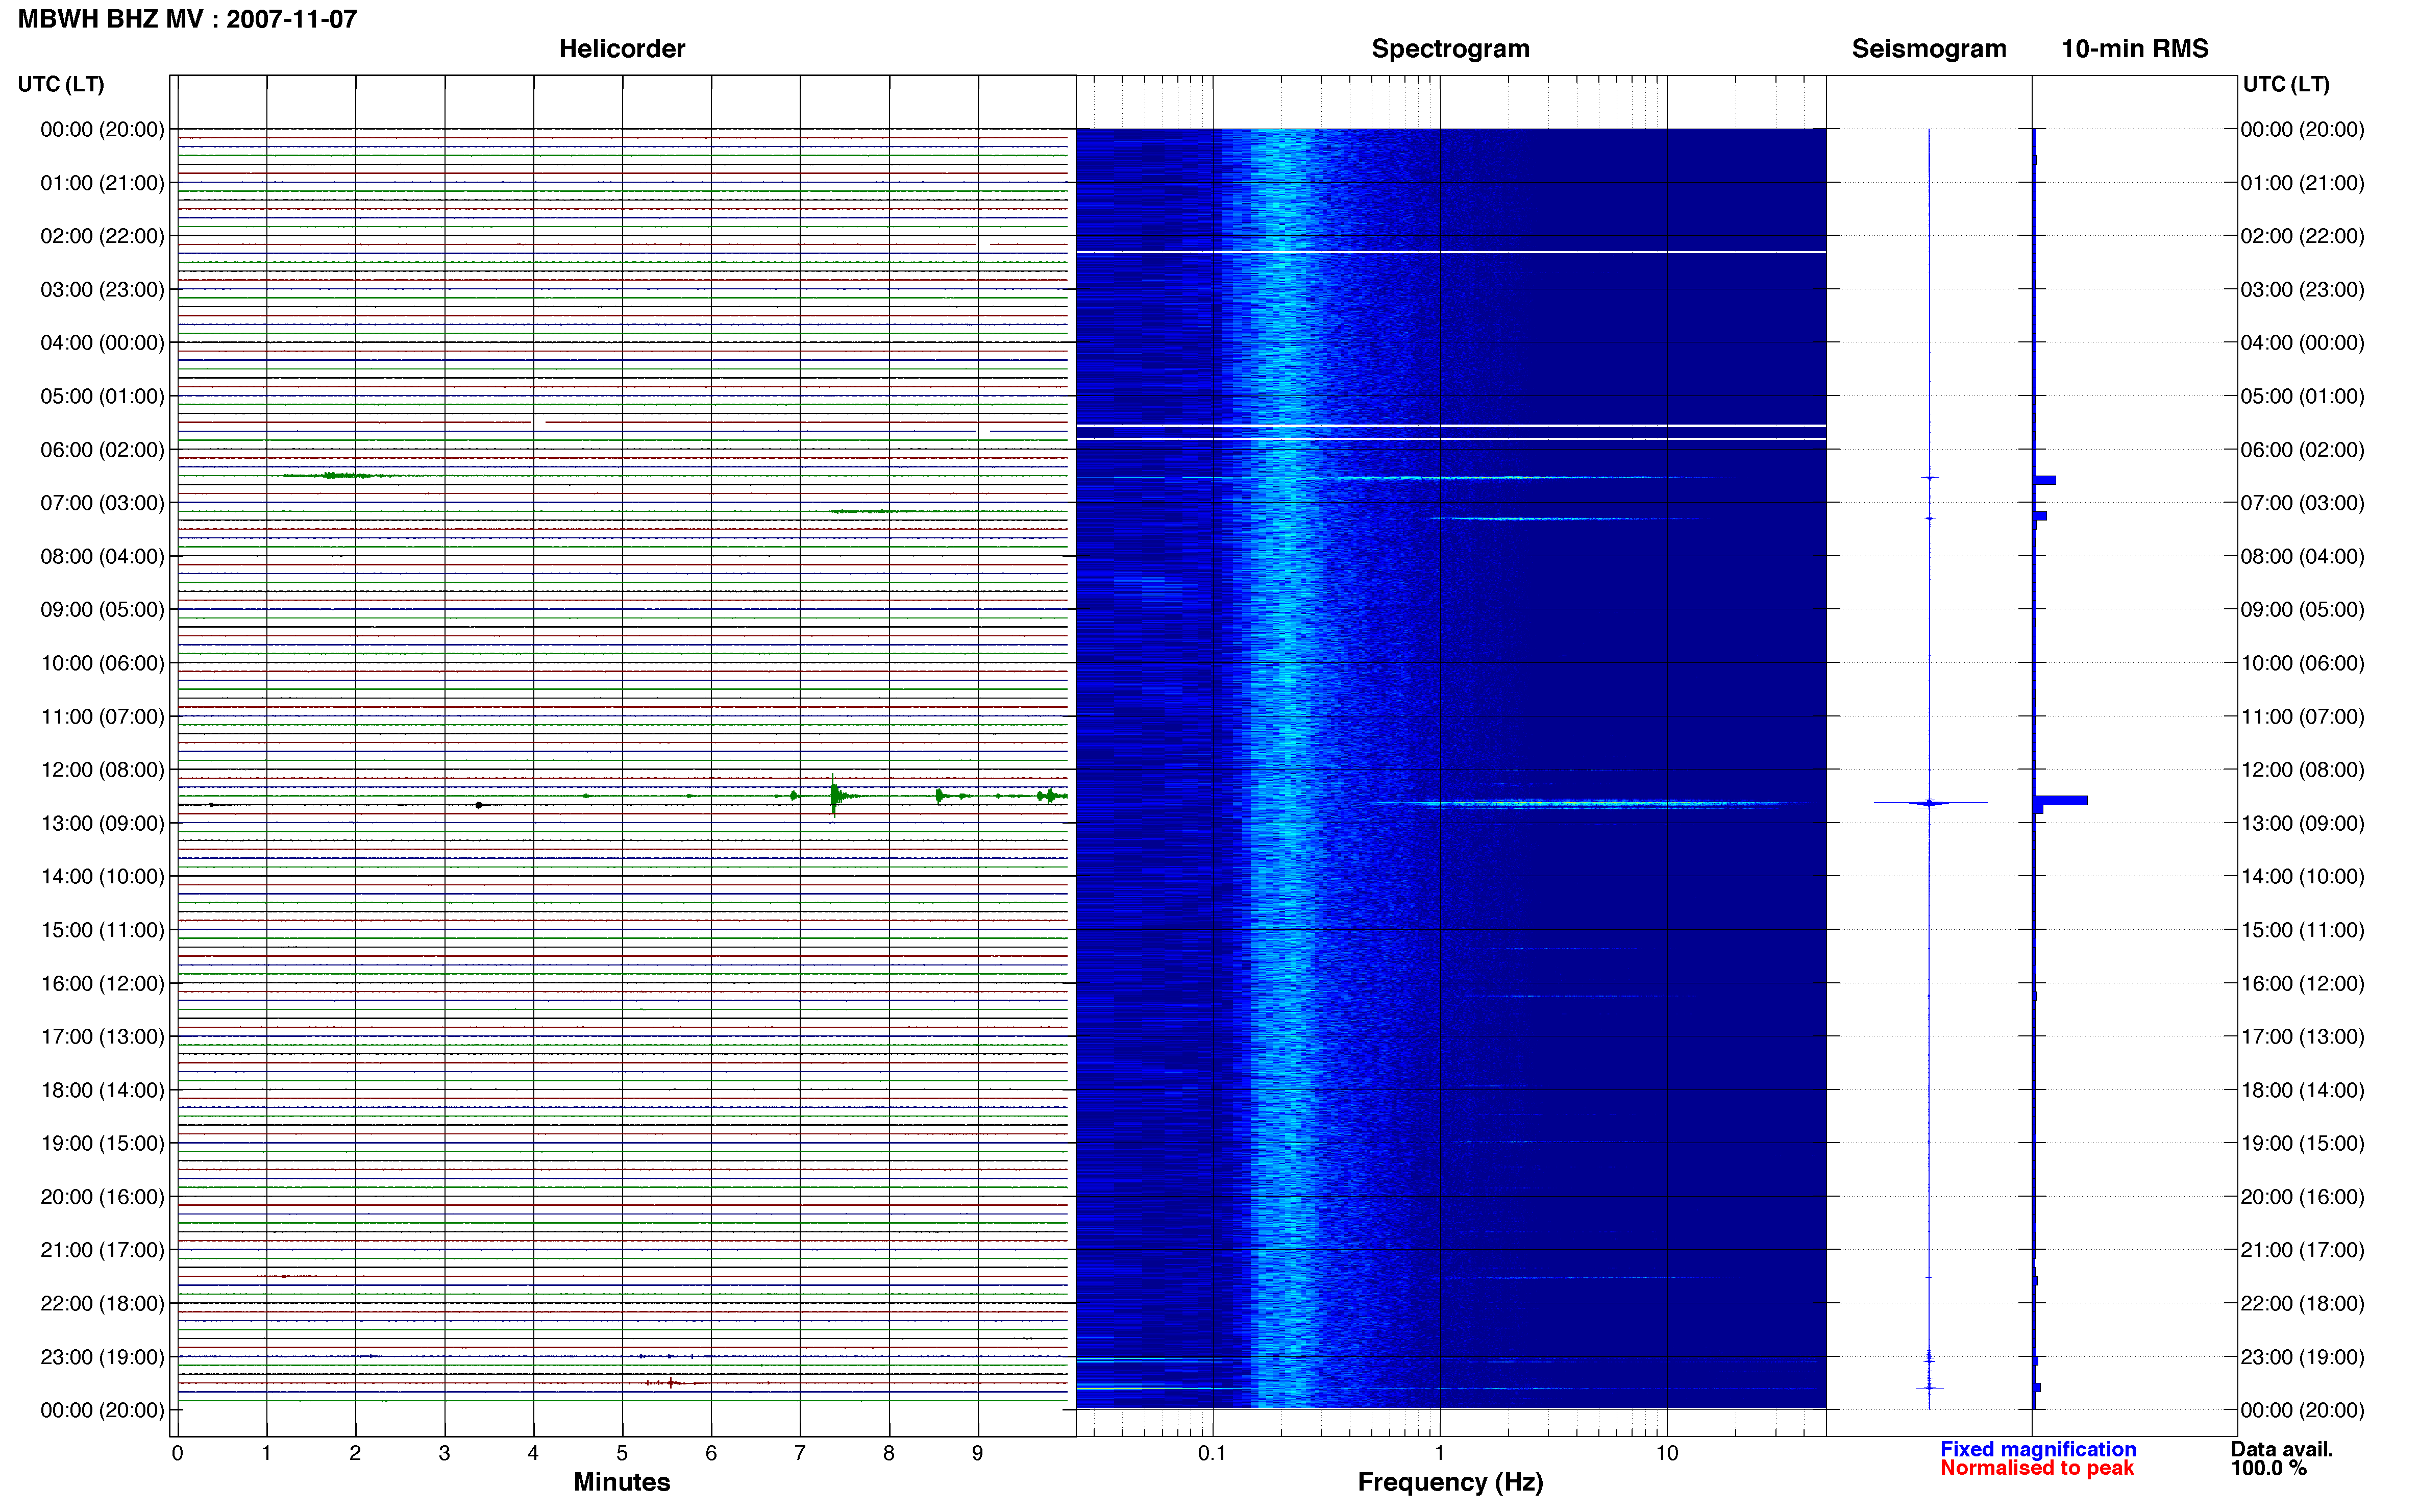Select left axis label '14:00 (10:00)'
The width and height of the screenshot is (2419, 1512).
[102, 877]
